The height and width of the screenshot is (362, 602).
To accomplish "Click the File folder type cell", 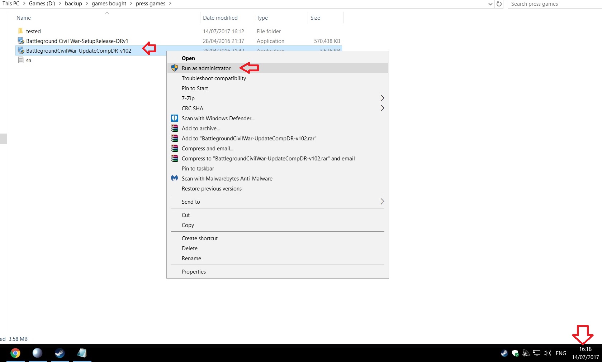I will point(269,32).
